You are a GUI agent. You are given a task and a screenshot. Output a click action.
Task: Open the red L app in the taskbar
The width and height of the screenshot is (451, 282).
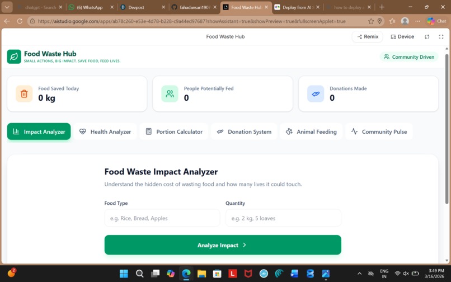point(233,274)
